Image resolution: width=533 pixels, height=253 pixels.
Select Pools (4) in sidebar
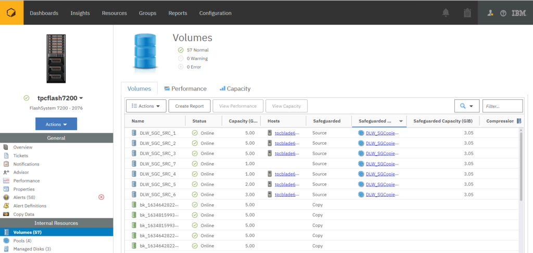[x=22, y=241]
